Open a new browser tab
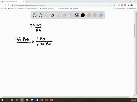 [x=27, y=2]
